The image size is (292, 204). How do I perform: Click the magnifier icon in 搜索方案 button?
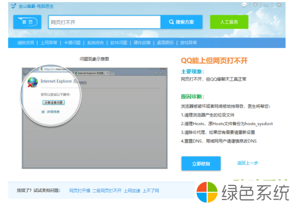click(x=171, y=22)
